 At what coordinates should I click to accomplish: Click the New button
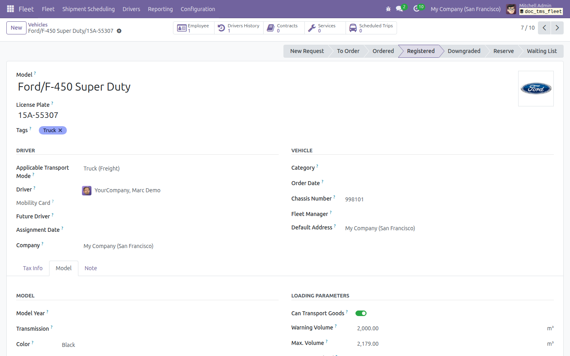tap(16, 28)
